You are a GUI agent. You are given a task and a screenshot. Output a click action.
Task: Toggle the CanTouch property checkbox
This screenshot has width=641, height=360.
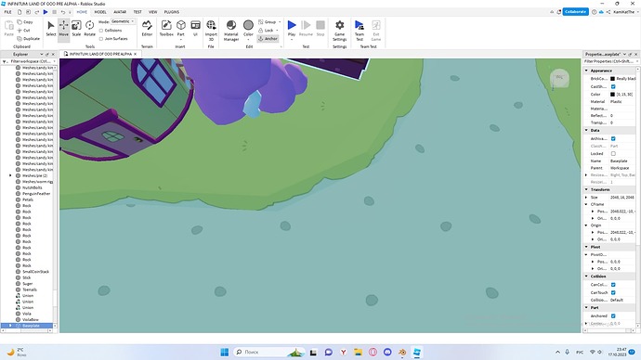point(613,292)
